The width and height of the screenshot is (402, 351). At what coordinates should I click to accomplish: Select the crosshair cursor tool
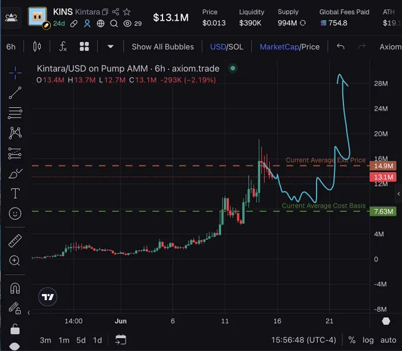coord(15,73)
